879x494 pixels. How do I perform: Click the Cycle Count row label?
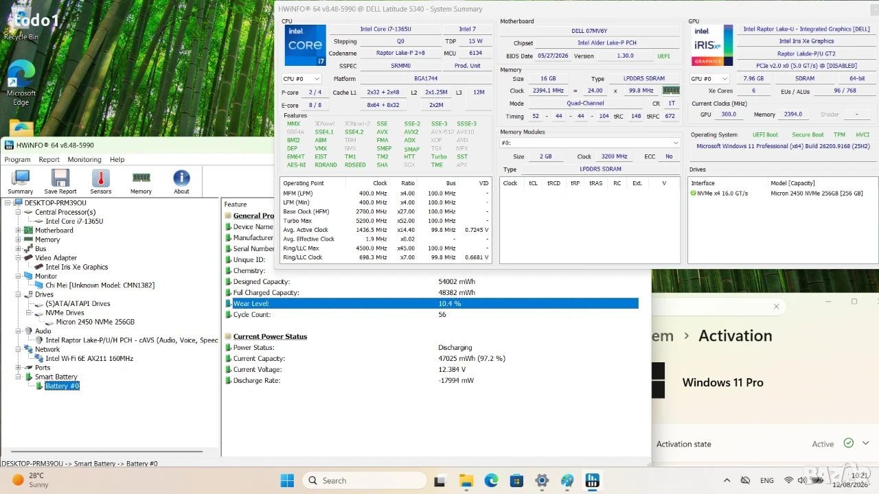(x=251, y=314)
